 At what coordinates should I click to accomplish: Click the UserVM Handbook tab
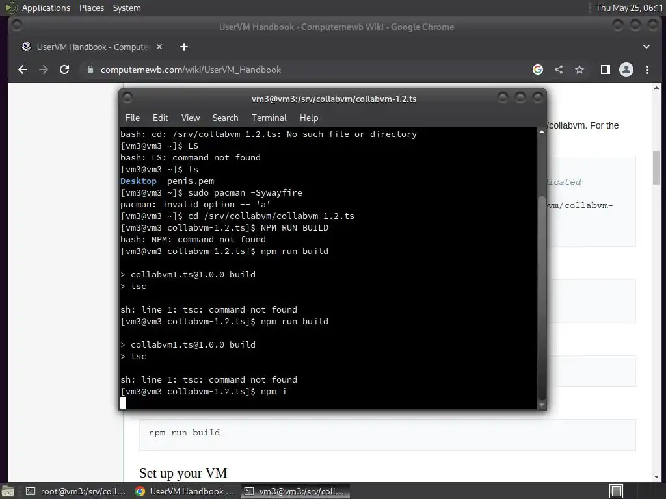(92, 47)
